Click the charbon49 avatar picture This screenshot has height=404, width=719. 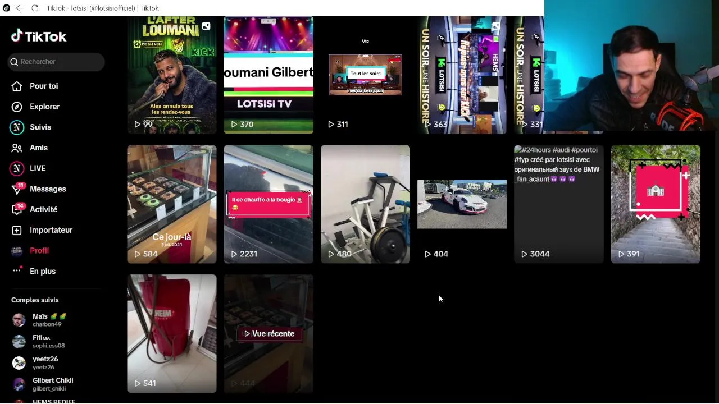(19, 320)
